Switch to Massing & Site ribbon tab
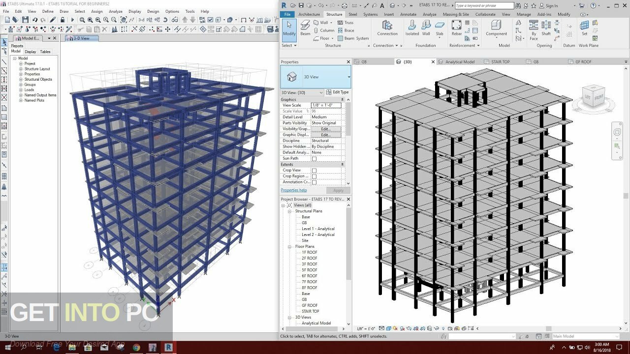Image resolution: width=630 pixels, height=354 pixels. point(456,14)
